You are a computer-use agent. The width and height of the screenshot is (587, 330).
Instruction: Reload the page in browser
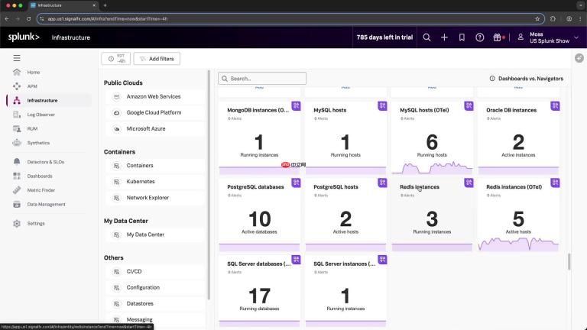(x=28, y=18)
